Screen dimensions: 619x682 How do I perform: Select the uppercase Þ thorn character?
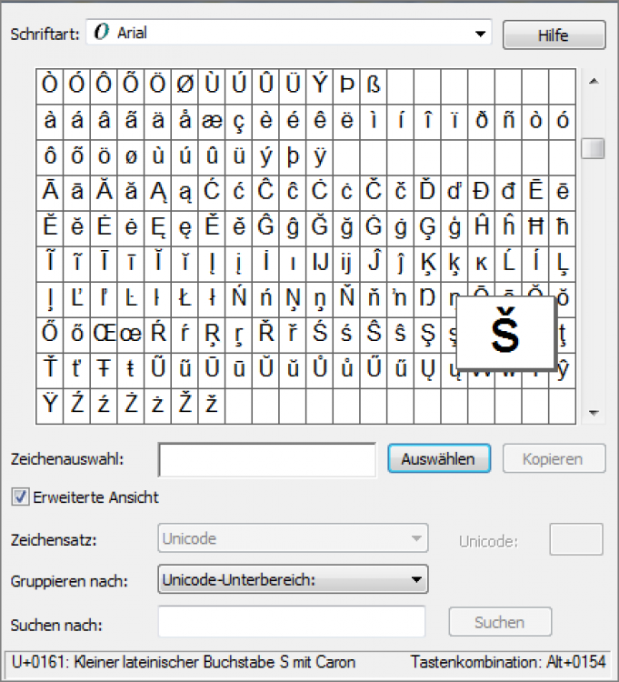click(346, 85)
